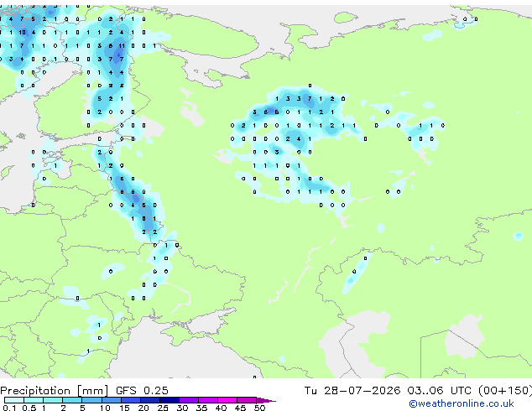Click the legend scale label "30"
The width and height of the screenshot is (532, 411).
(x=182, y=408)
